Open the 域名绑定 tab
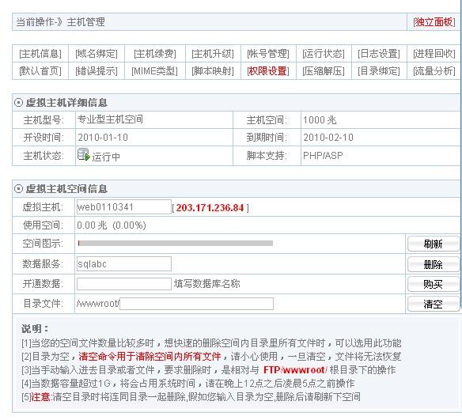The height and width of the screenshot is (420, 462). (97, 54)
